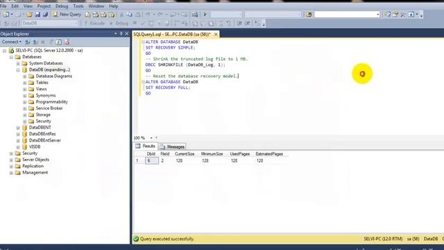This screenshot has height=250, width=444.
Task: Click the Filter icon in Object Explorer
Action: (x=51, y=42)
